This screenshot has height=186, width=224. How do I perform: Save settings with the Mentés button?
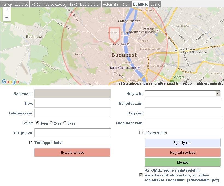click(183, 162)
